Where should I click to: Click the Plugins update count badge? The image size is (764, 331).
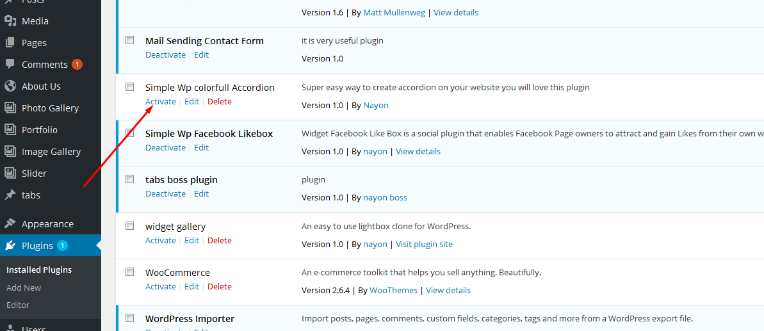click(62, 245)
